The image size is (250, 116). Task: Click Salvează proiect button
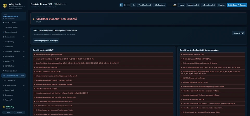(x=209, y=5)
